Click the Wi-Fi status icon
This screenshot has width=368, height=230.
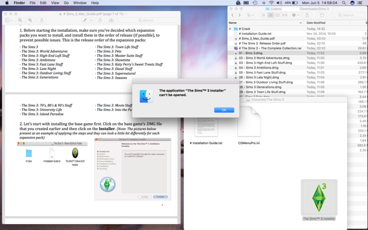click(271, 3)
